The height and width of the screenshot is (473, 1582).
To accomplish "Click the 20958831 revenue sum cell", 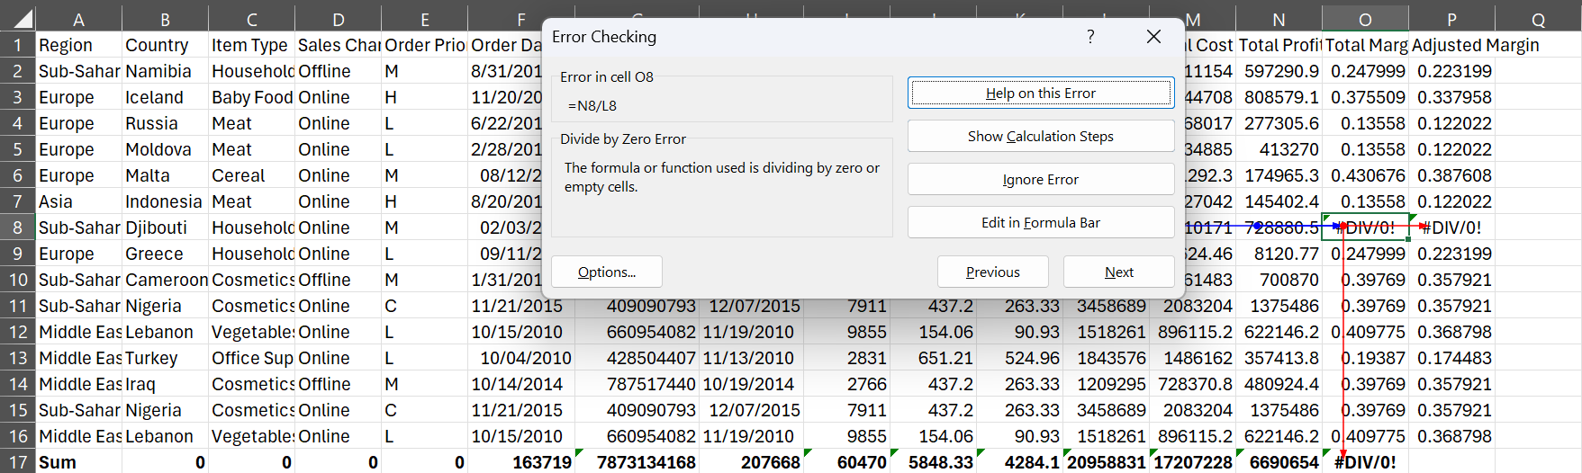I will (1106, 462).
